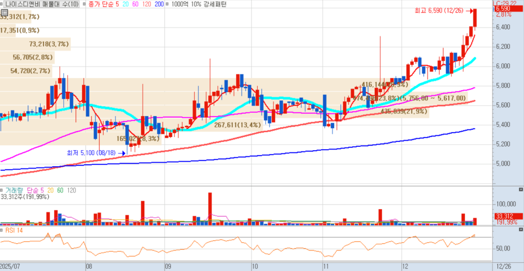Click the 12 month label on date axis

coord(406,266)
